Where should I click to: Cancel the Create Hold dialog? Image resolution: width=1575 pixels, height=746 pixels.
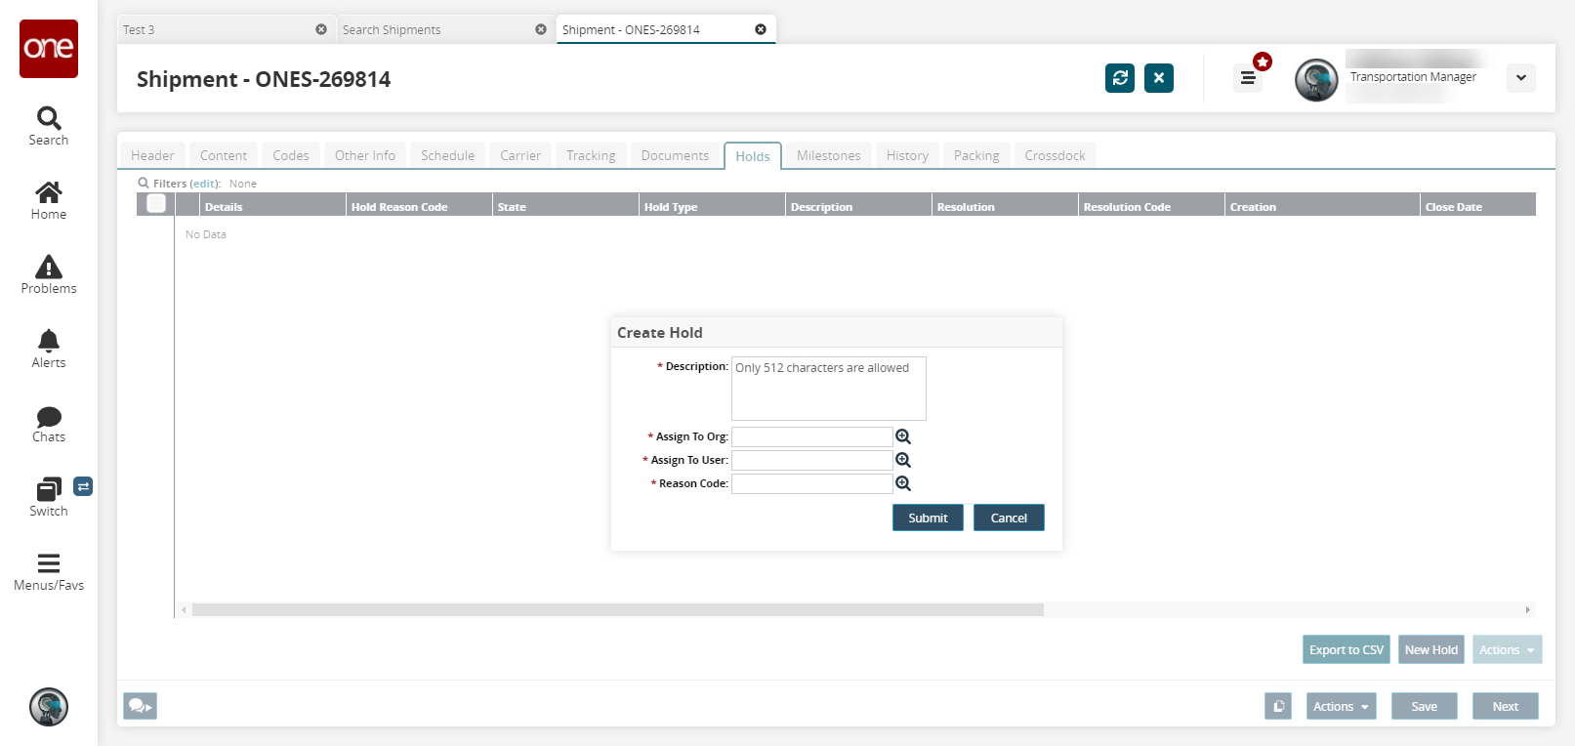[1009, 518]
